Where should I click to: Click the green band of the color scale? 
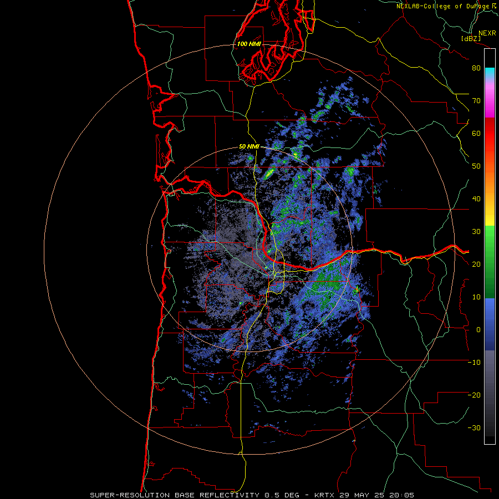490,262
